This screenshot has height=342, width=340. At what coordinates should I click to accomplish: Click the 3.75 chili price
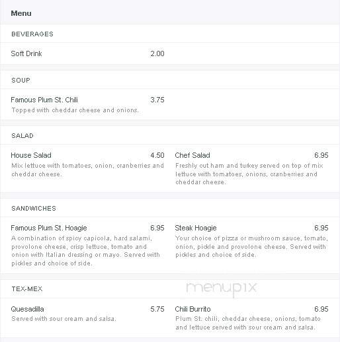tap(157, 100)
